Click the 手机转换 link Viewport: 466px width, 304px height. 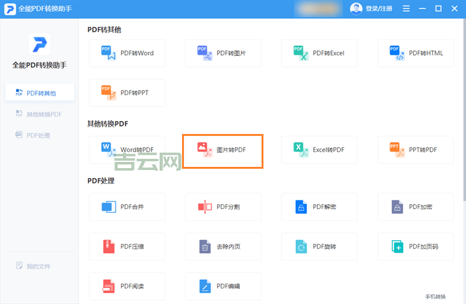click(x=436, y=297)
